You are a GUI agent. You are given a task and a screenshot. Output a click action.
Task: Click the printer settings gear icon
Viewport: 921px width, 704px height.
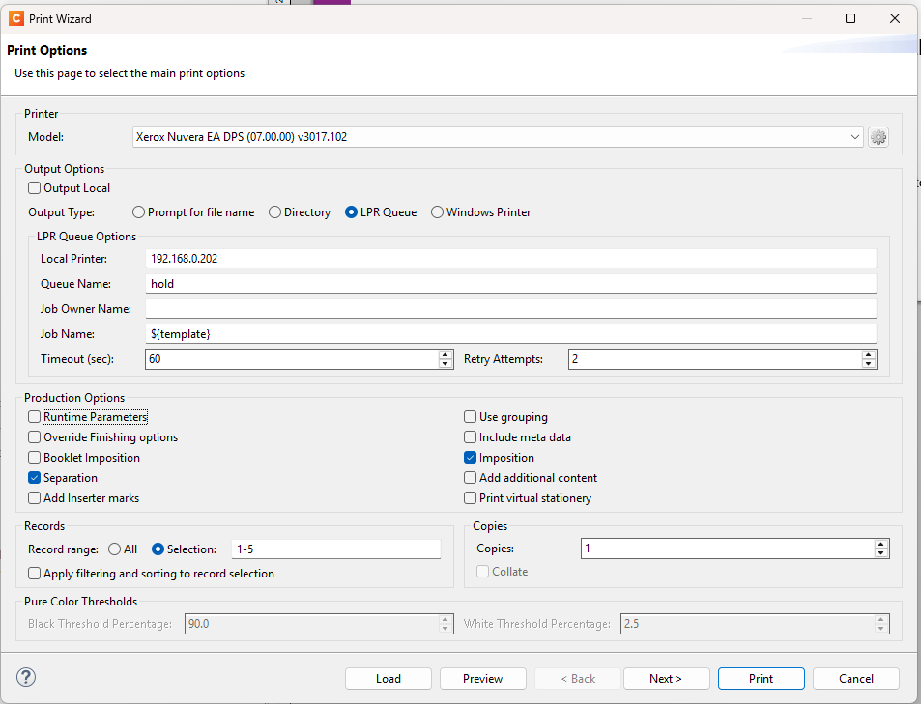click(x=878, y=137)
